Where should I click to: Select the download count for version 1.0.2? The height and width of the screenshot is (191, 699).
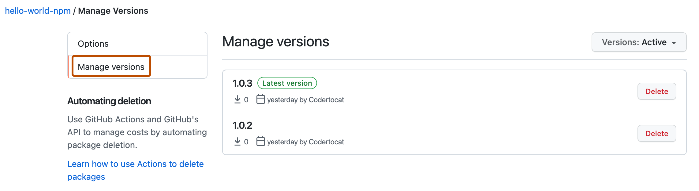point(246,141)
